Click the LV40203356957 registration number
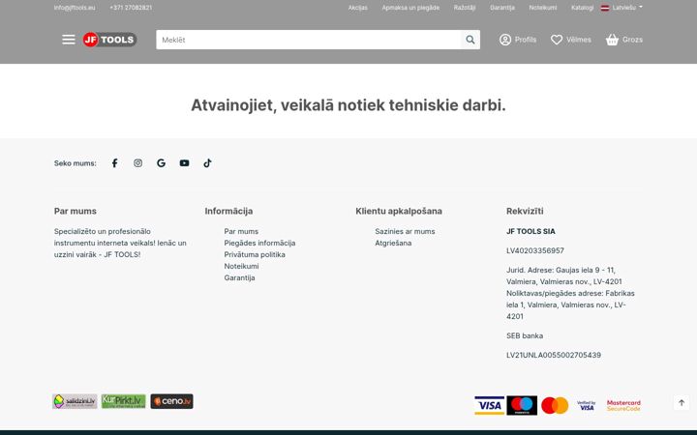Screen dimensions: 697x435 (535, 250)
